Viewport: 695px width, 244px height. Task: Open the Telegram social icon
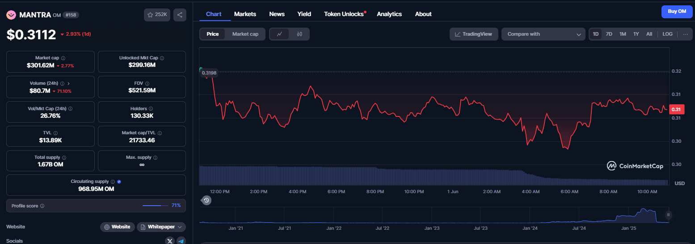pyautogui.click(x=181, y=241)
